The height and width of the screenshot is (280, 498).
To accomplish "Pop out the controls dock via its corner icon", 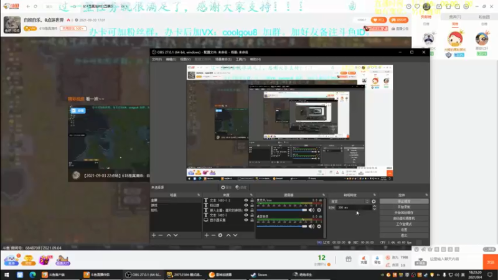I will click(x=426, y=195).
